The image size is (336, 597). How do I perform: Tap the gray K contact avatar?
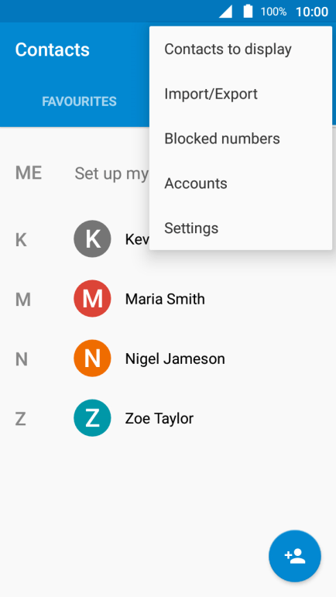point(92,239)
